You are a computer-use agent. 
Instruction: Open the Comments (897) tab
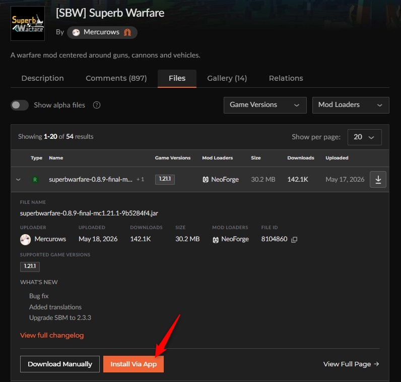[116, 78]
